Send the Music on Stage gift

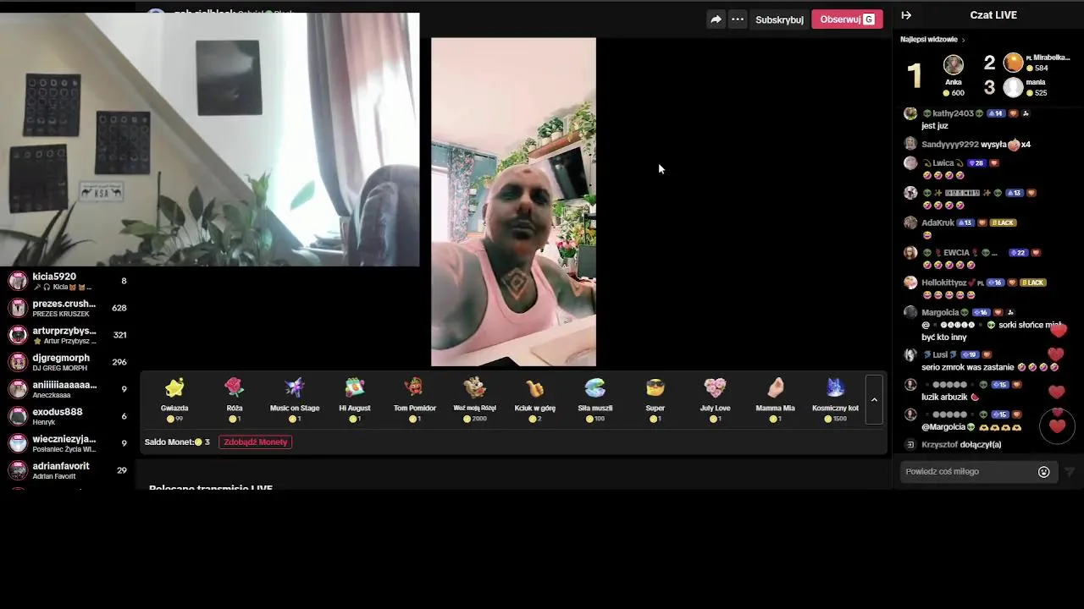[295, 399]
